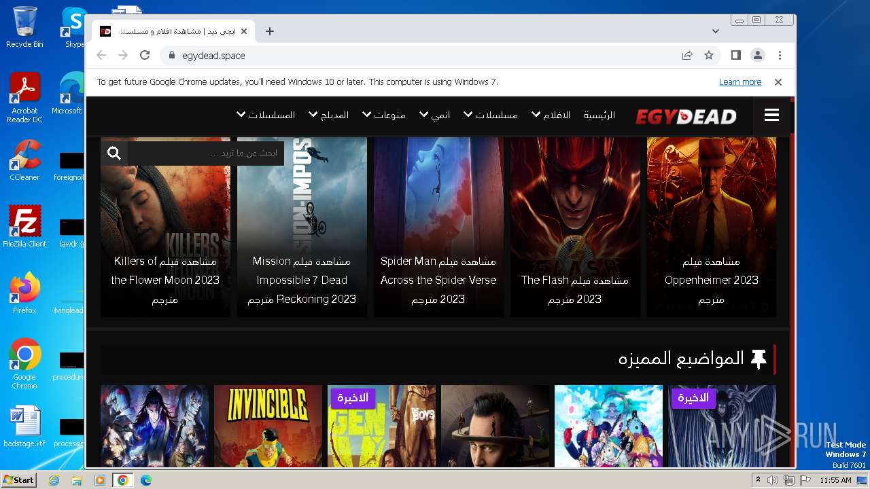Open Mission Impossible 7 Dead Reckoning card

pyautogui.click(x=302, y=227)
